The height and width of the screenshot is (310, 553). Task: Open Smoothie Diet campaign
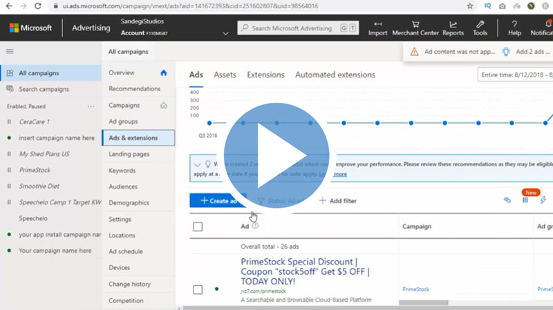(39, 186)
